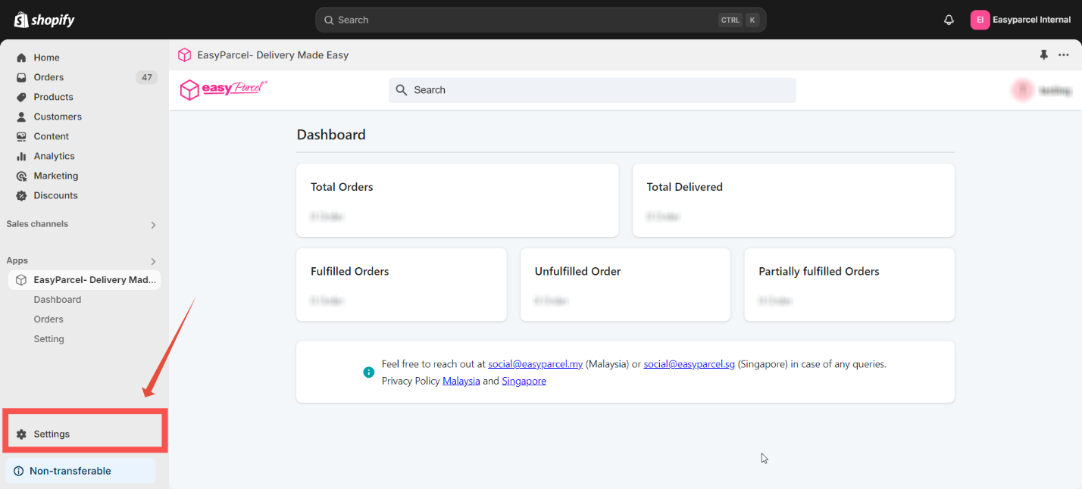Click the Discounts badge icon
The image size is (1082, 489).
tap(21, 195)
